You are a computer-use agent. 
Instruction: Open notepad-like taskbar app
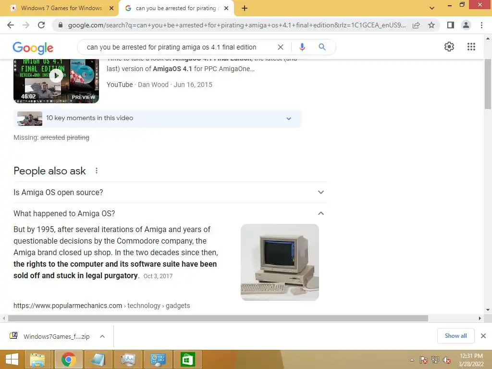(98, 359)
